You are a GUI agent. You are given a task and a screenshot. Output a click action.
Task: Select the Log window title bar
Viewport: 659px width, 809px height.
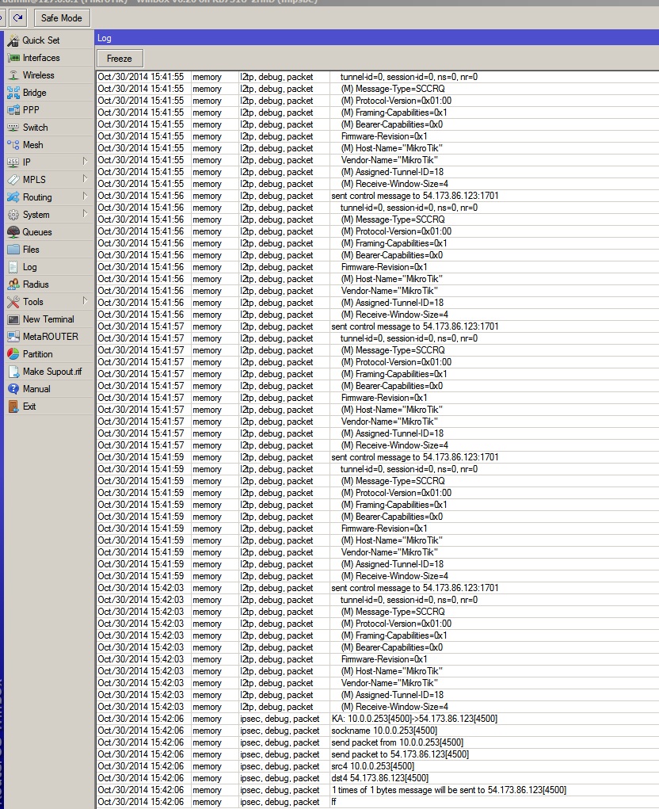[377, 38]
